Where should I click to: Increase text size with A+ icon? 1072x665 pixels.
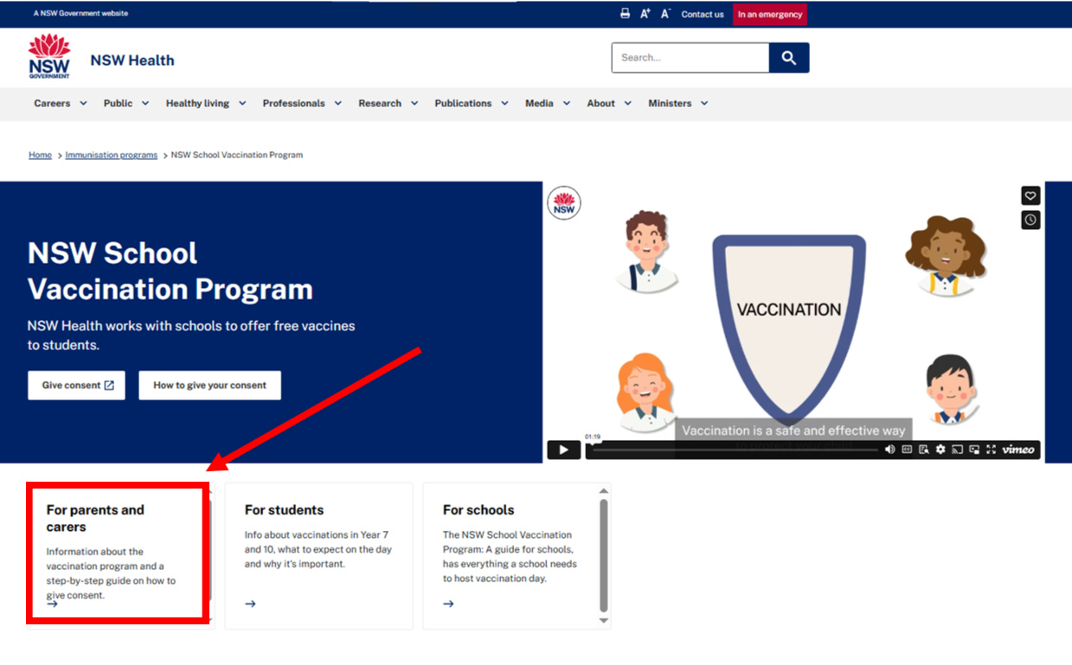pyautogui.click(x=645, y=14)
